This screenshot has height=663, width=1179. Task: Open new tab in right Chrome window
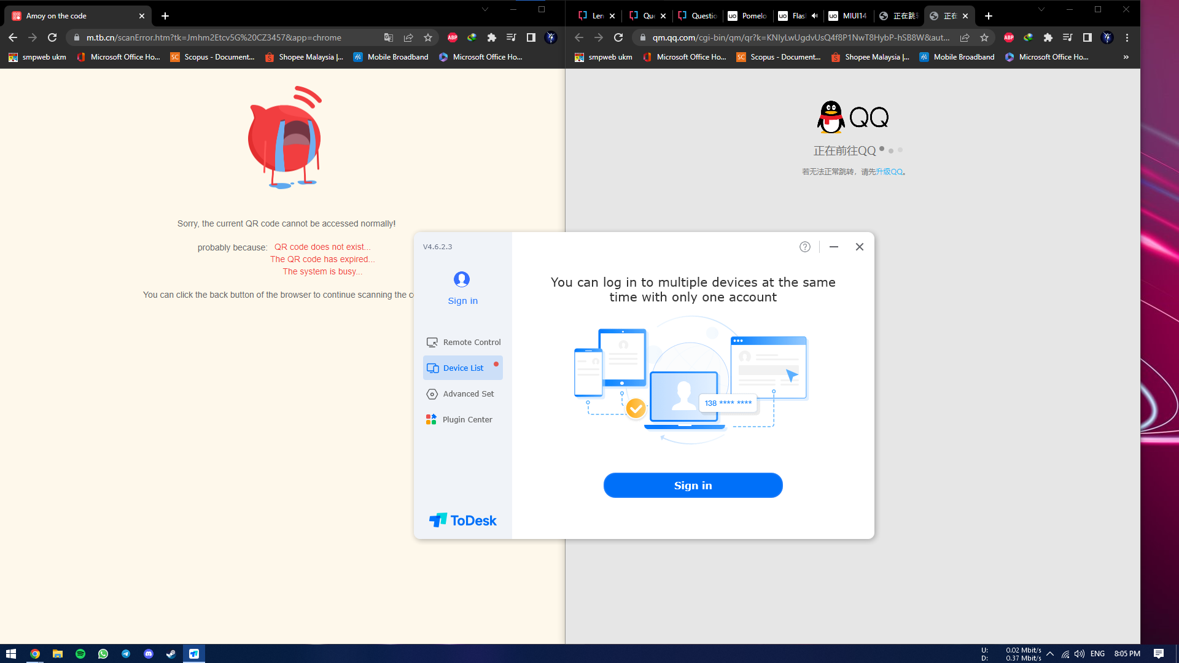click(989, 16)
